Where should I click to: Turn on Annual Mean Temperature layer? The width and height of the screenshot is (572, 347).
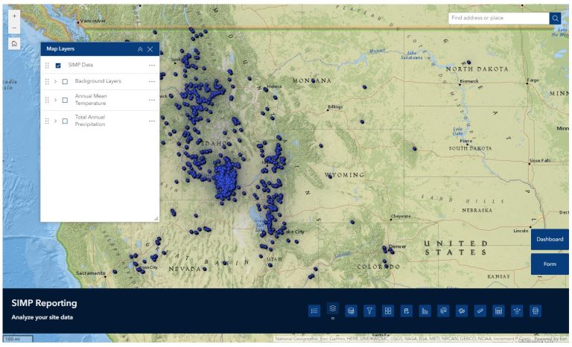point(65,100)
